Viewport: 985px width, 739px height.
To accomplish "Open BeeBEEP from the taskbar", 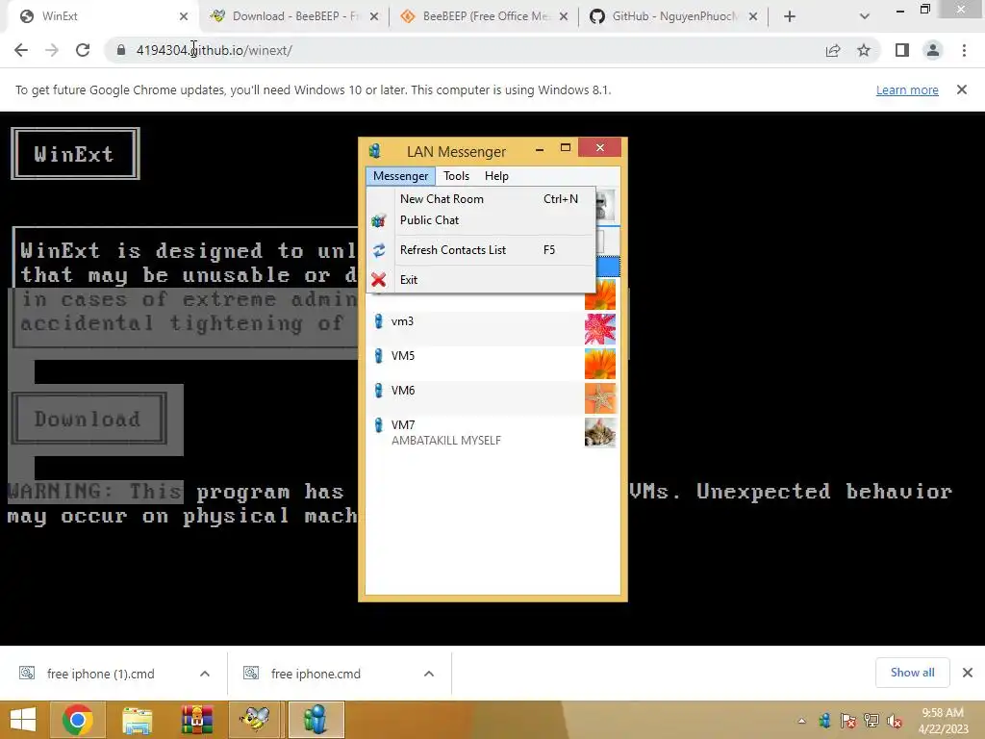I will 256,720.
